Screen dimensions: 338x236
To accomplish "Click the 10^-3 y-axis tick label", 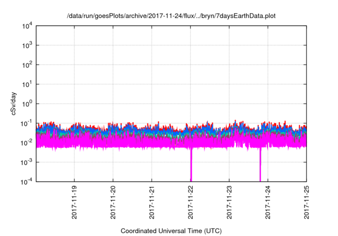I will pyautogui.click(x=27, y=162).
